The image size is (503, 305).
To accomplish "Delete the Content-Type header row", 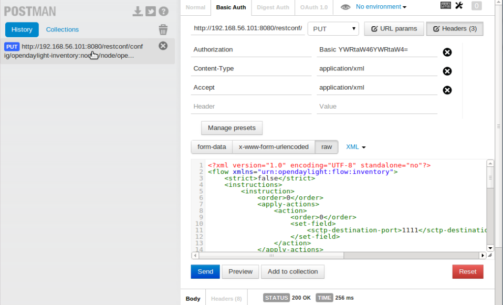I will (447, 71).
